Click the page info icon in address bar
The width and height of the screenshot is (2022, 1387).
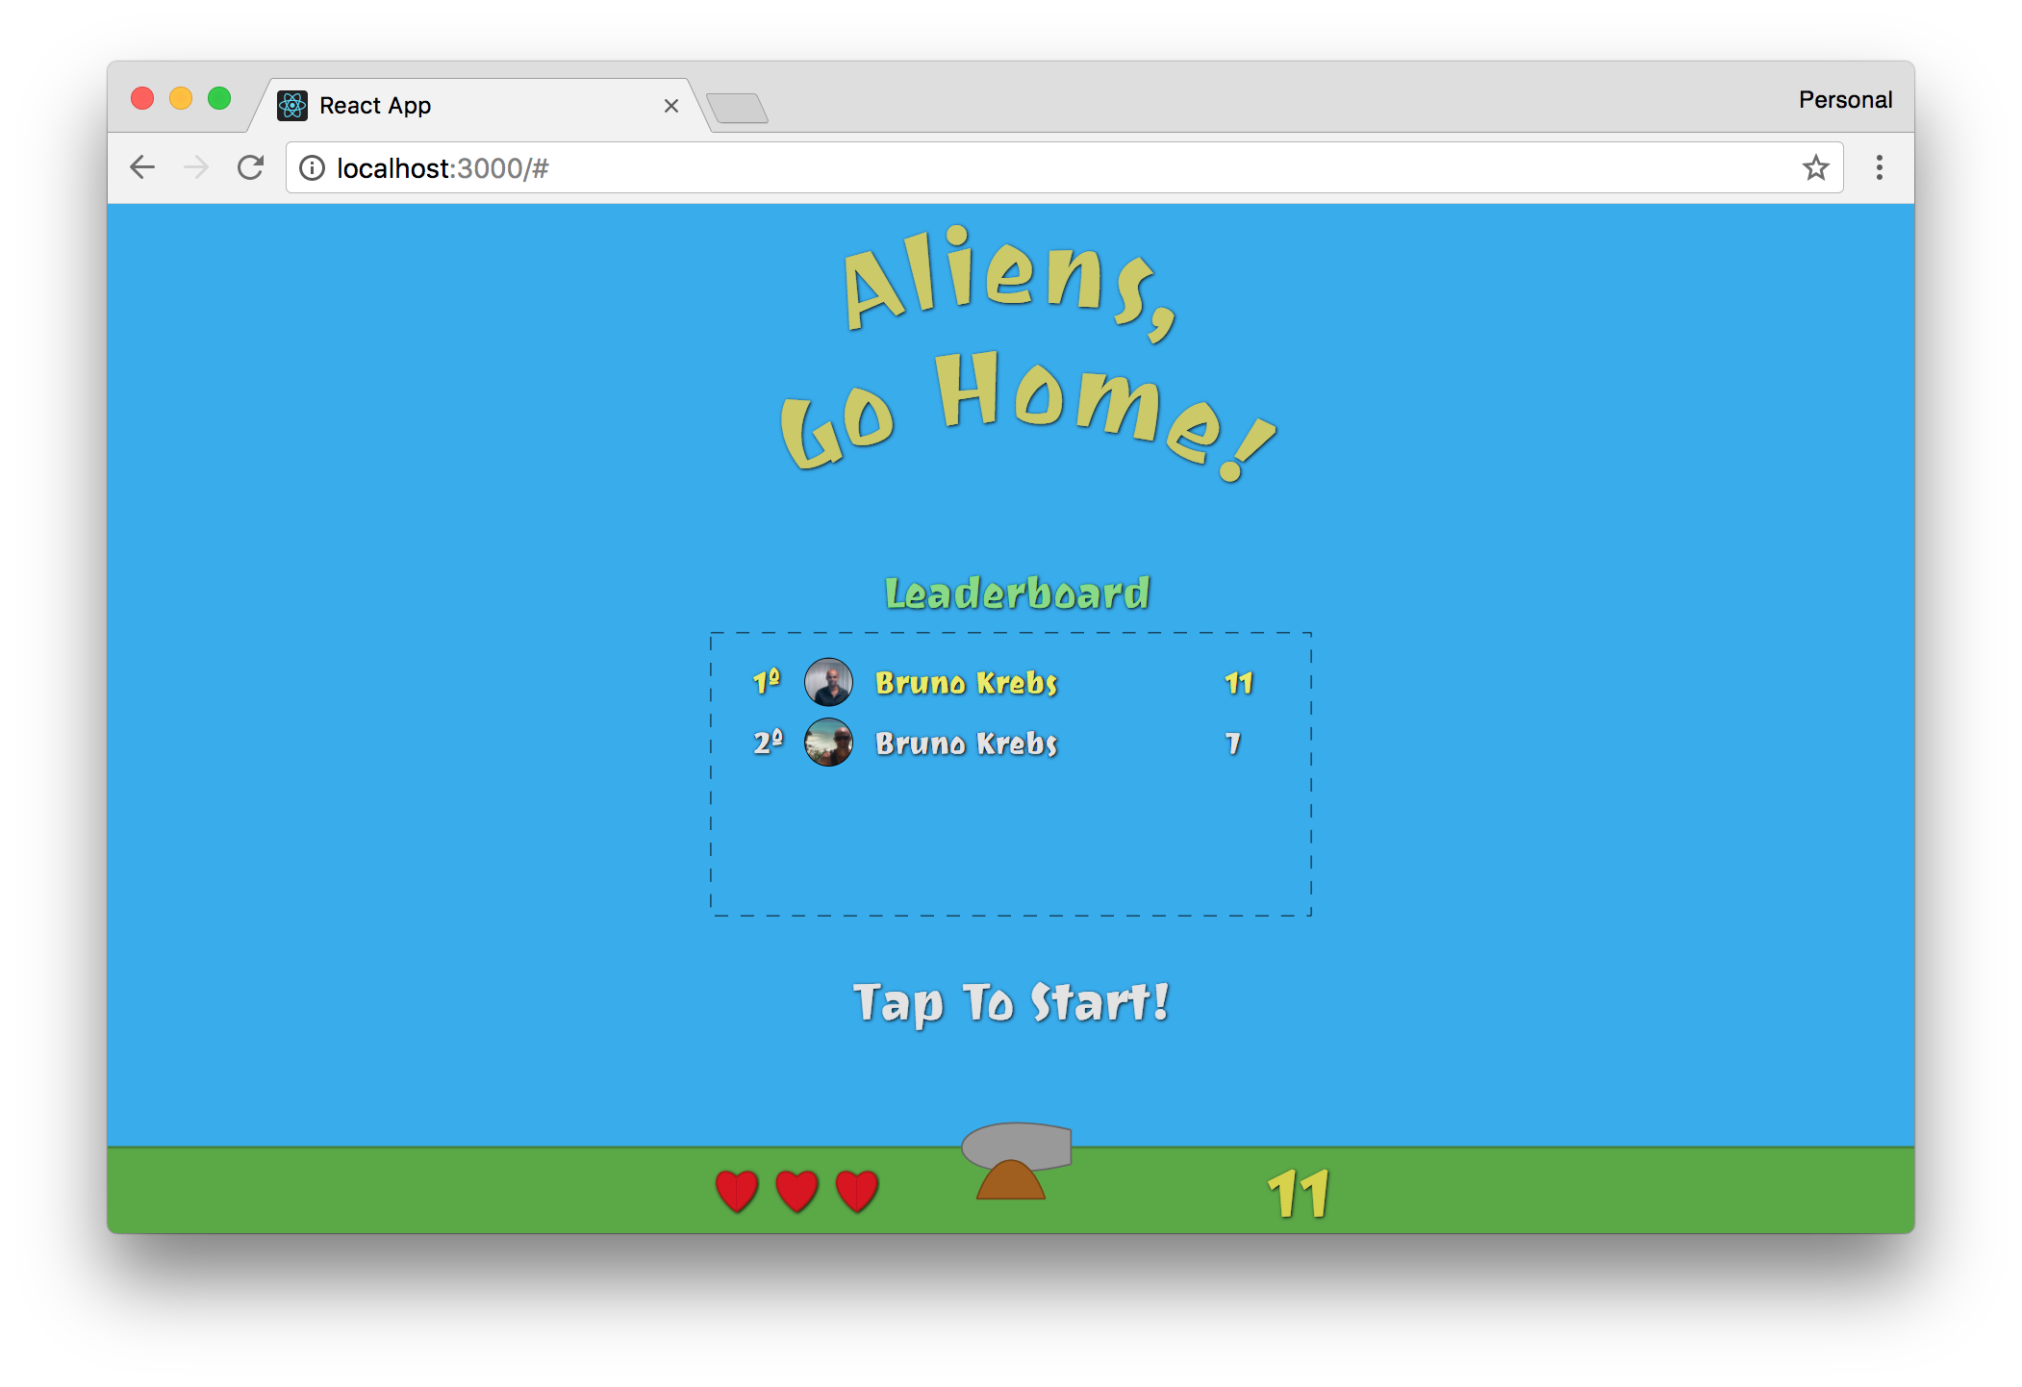coord(312,167)
